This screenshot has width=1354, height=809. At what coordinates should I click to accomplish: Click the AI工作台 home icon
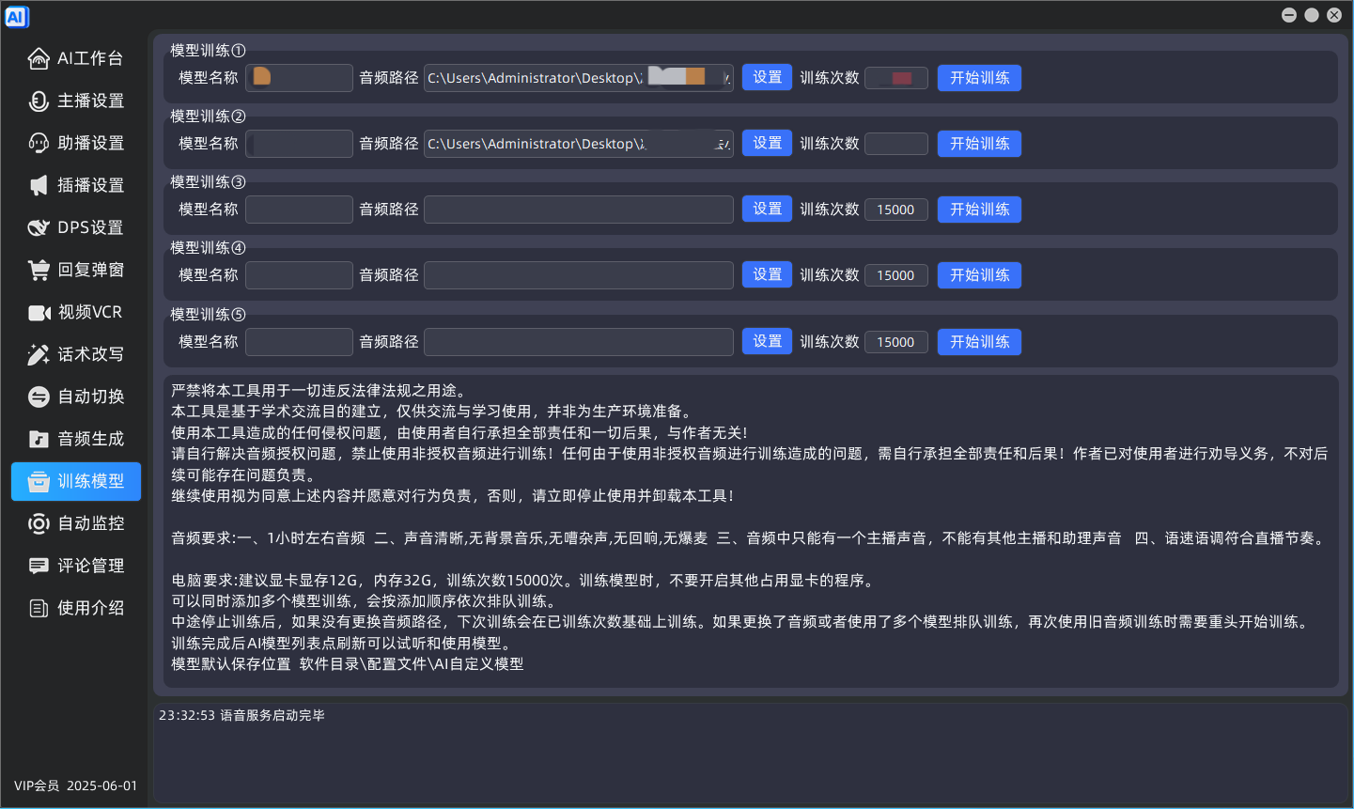(39, 58)
